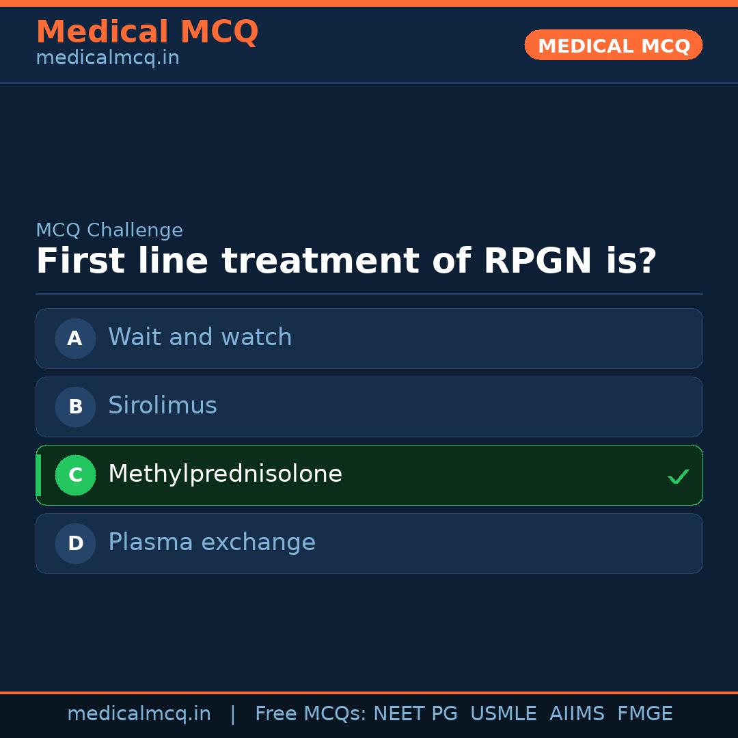
Task: Click the green checkmark on Methylprednisolone
Action: point(678,476)
